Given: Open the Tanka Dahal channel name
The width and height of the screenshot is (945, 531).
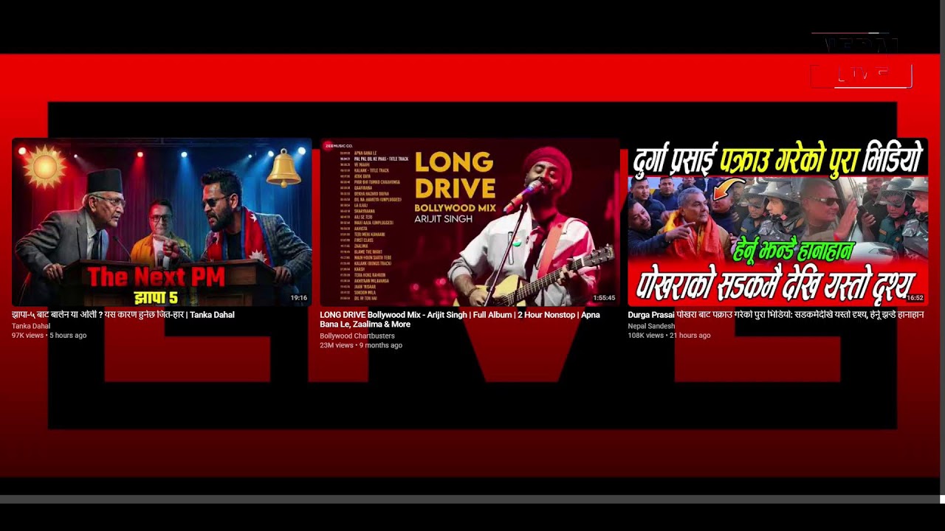Looking at the screenshot, I should pos(31,326).
